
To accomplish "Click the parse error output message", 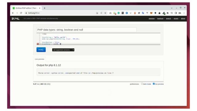I will pos(76,73).
